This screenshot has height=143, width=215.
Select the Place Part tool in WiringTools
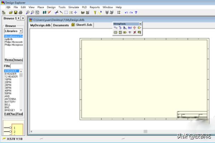coord(139,28)
